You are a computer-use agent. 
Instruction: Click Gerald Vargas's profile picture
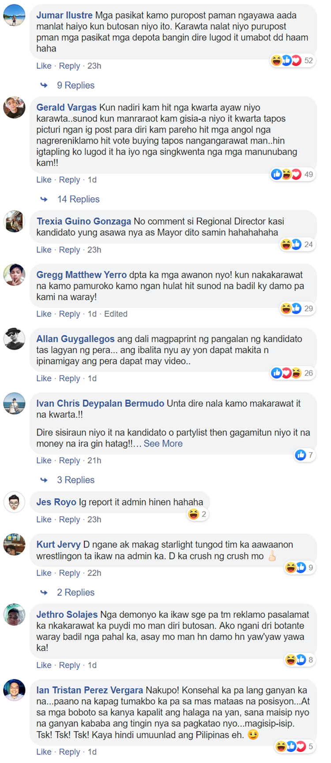(14, 107)
